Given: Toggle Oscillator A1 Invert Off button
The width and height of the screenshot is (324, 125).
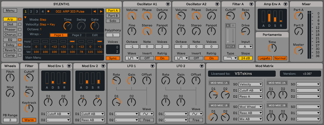Looking at the screenshot, I should [x=147, y=58].
